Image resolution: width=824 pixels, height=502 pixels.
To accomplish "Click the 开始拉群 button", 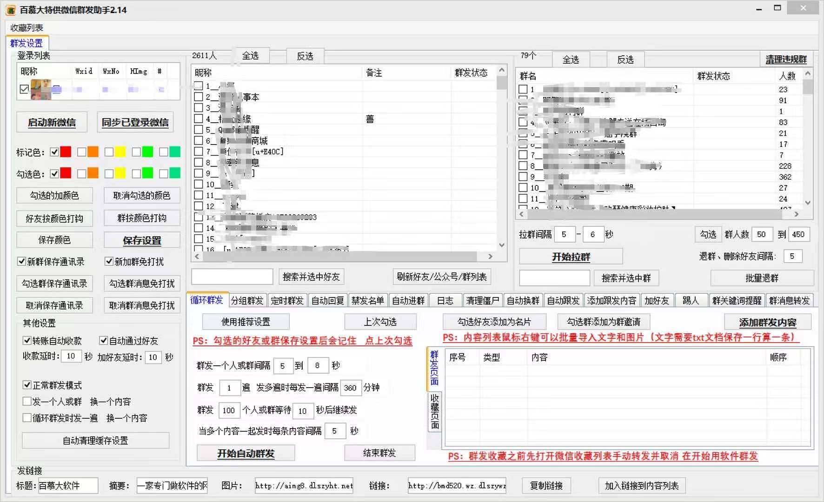I will tap(571, 256).
